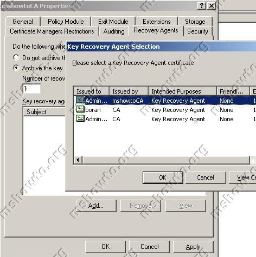Image resolution: width=256 pixels, height=257 pixels.
Task: Select the 'Archive the key' radio button
Action: pos(16,68)
